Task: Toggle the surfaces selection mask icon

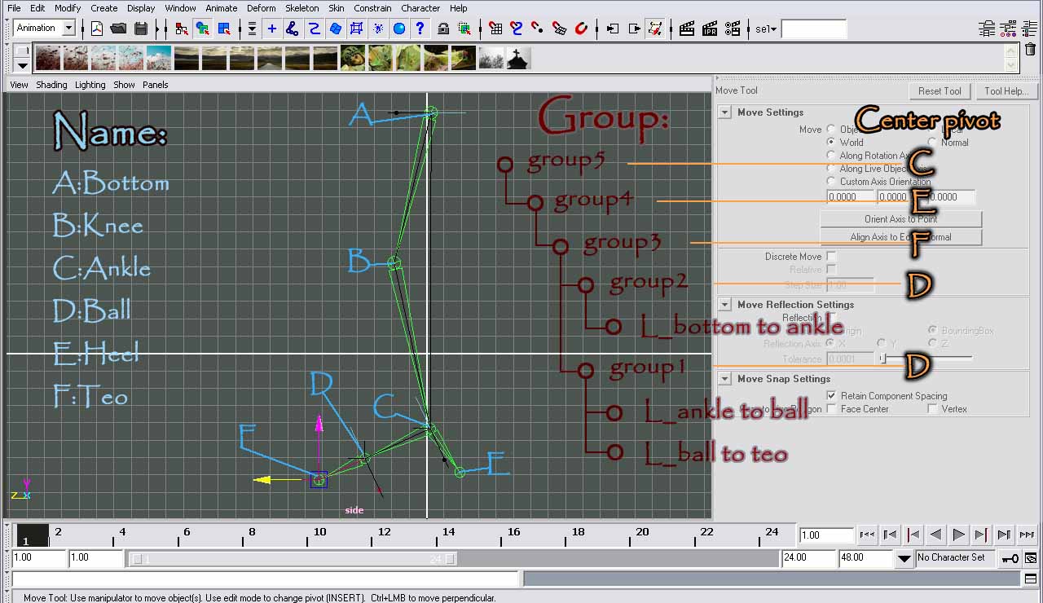Action: tap(335, 29)
